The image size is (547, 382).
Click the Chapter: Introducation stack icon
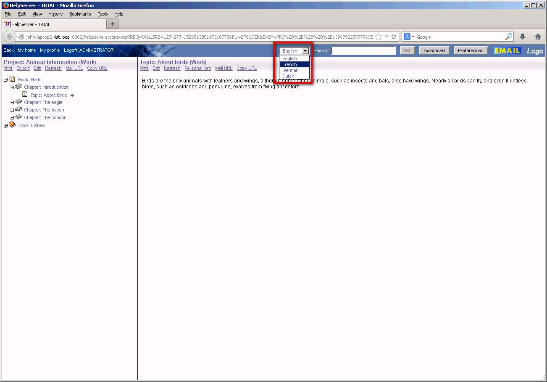[19, 87]
